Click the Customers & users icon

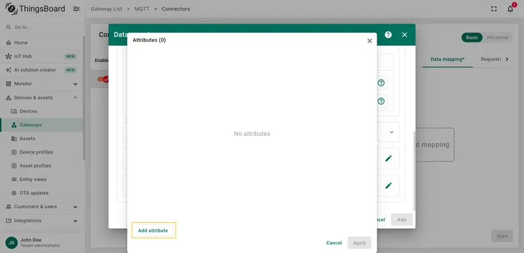(x=9, y=207)
